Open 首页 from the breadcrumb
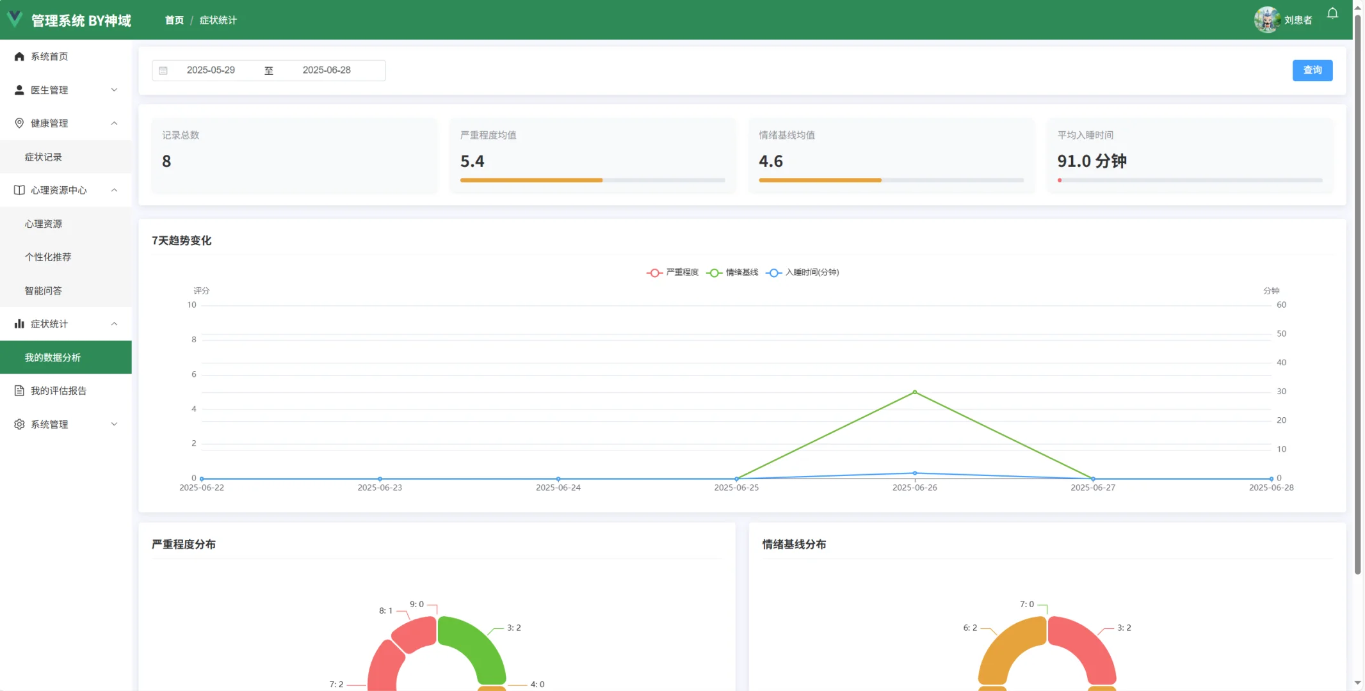 click(x=174, y=20)
